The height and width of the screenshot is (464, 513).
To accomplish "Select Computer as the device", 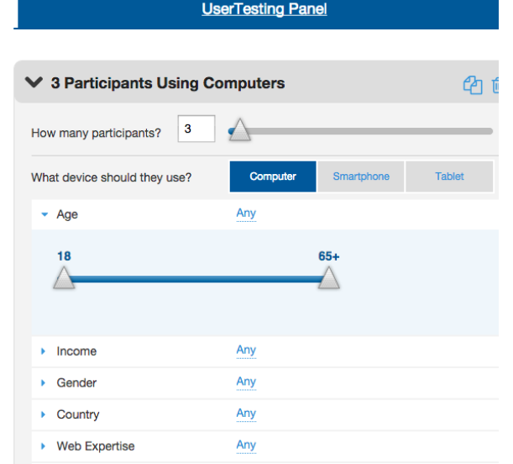I will (x=273, y=177).
